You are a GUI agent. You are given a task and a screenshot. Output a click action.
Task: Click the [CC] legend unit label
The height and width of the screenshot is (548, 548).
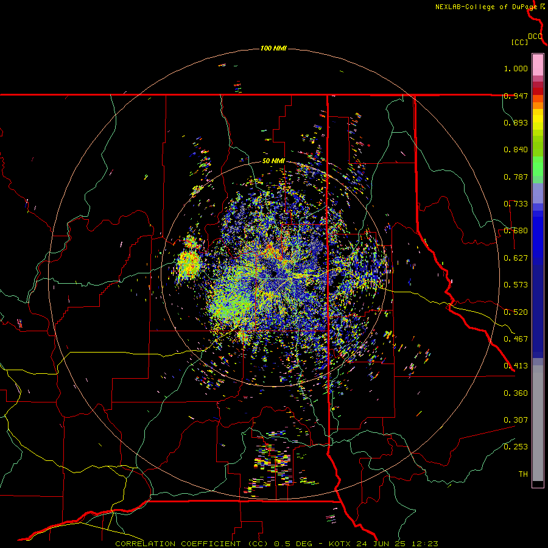[x=519, y=42]
